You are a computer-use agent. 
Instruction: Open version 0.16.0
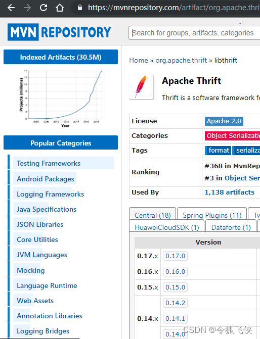tap(175, 271)
